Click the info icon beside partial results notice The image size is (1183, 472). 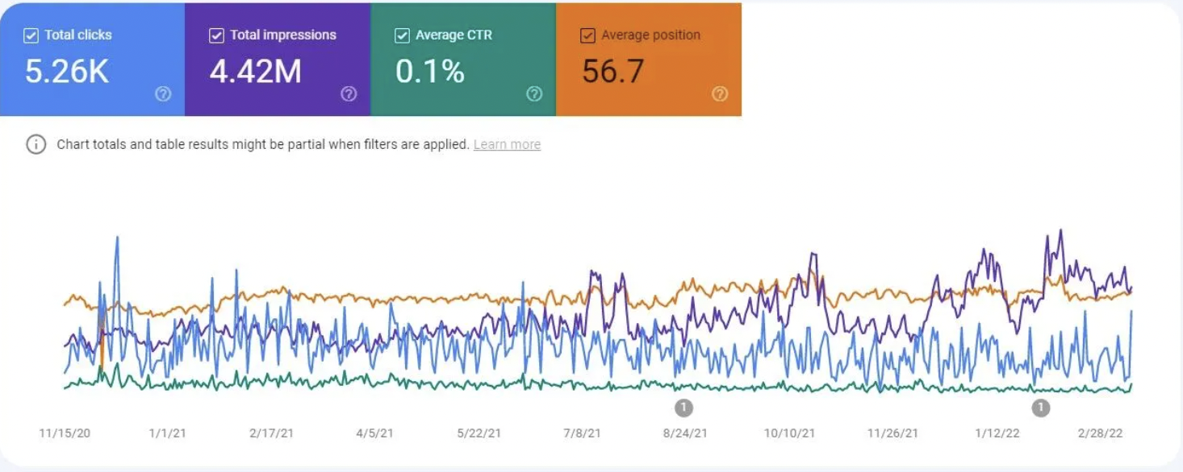(x=36, y=145)
